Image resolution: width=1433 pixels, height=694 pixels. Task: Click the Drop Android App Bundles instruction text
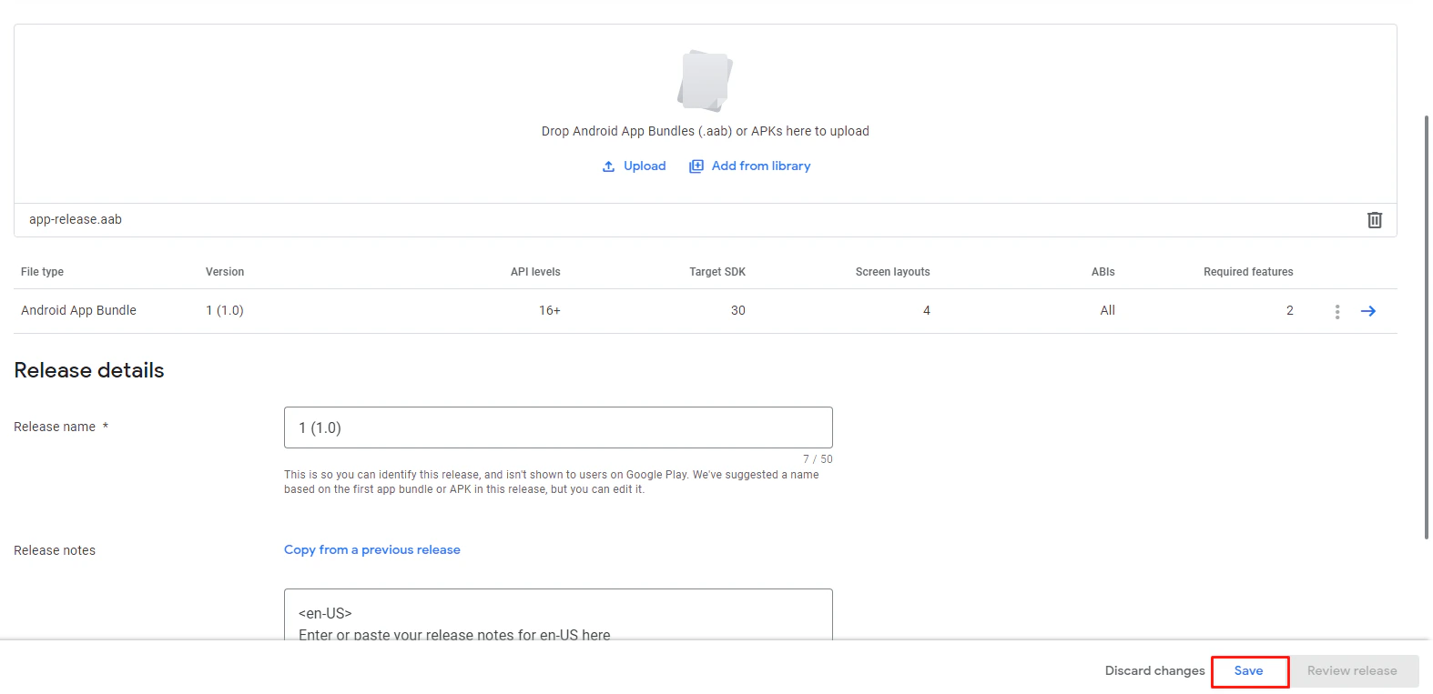pyautogui.click(x=706, y=131)
